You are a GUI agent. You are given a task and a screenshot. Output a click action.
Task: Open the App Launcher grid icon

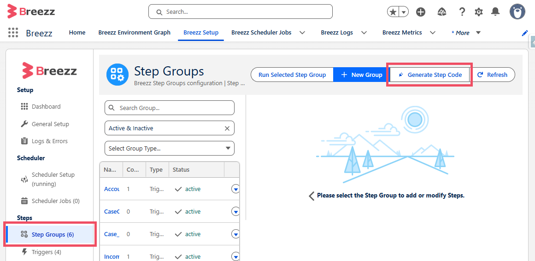coord(13,33)
